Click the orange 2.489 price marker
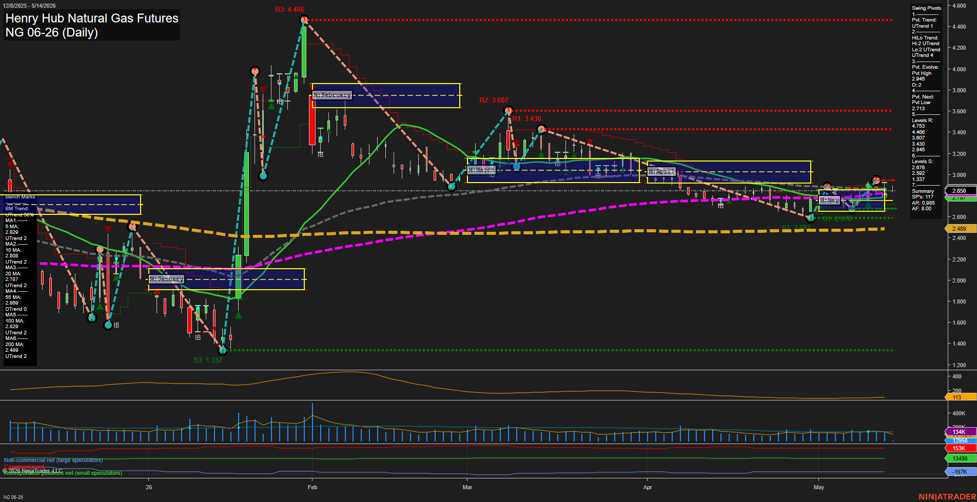The width and height of the screenshot is (977, 502). pos(961,229)
